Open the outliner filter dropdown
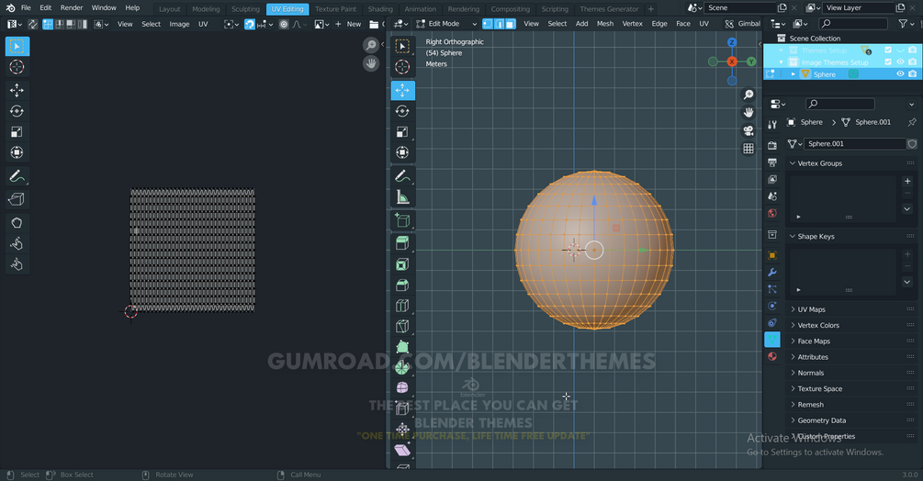This screenshot has height=481, width=923. 906,24
